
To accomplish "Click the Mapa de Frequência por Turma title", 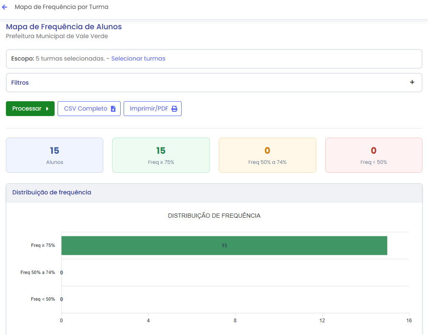I will [61, 7].
